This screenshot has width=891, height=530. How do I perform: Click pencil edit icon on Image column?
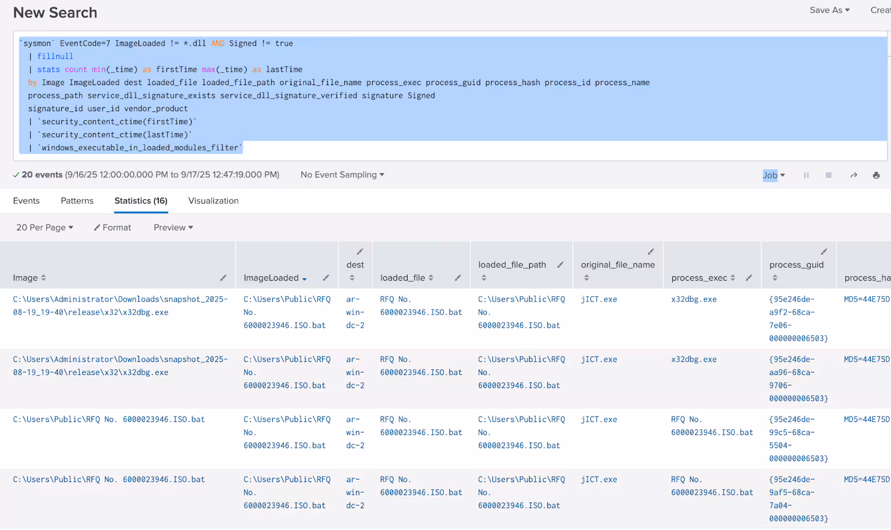[x=223, y=278]
